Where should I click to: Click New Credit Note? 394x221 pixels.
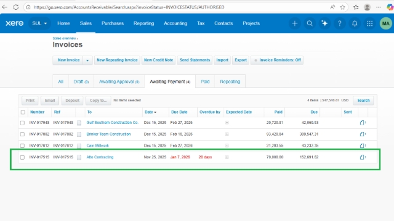[159, 60]
